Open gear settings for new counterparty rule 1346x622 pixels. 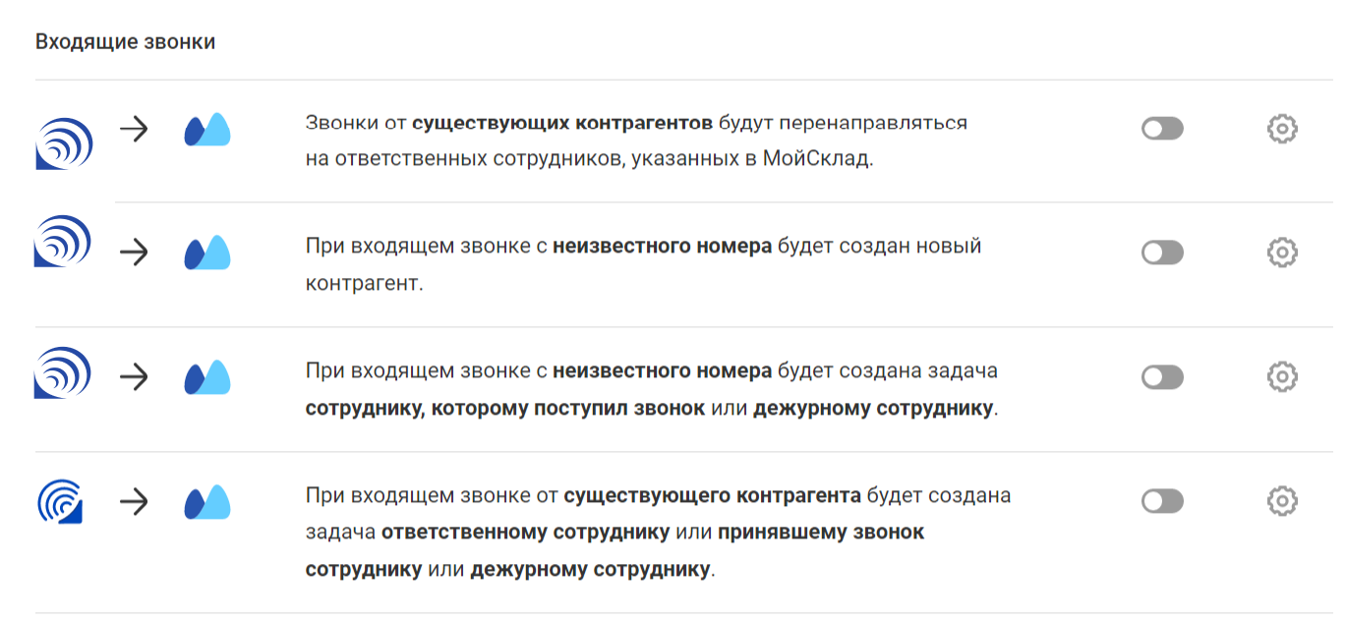point(1282,254)
